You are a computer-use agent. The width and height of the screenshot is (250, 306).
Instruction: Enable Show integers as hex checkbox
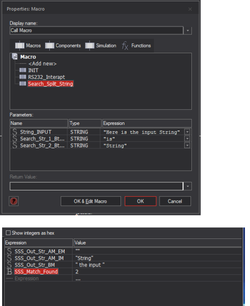(x=8, y=232)
